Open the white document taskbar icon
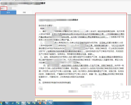Image resolution: width=131 pixels, height=105 pixels. click(51, 103)
